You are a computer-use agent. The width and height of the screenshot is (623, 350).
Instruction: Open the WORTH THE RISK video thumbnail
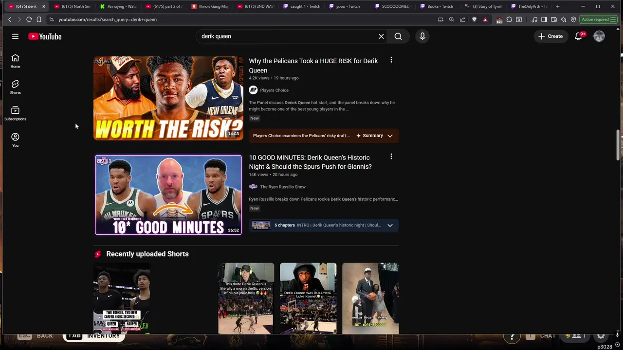[x=168, y=98]
